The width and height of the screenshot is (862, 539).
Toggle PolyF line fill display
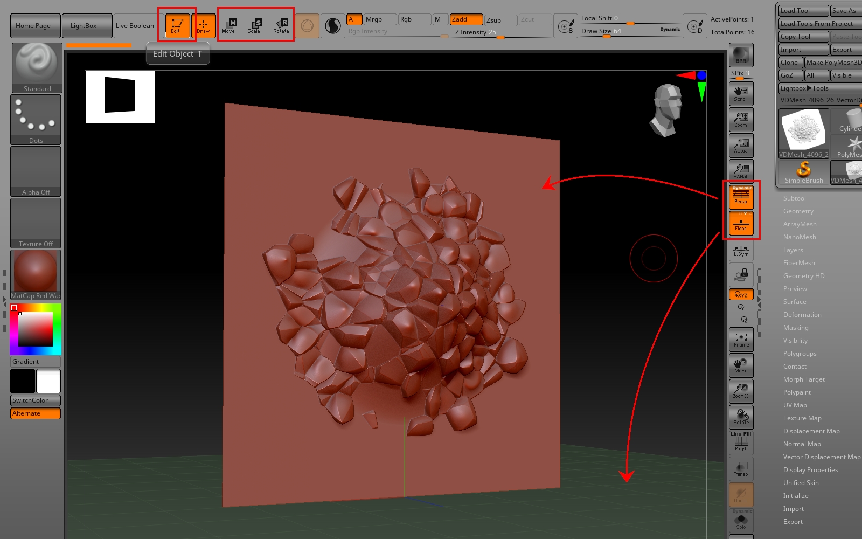click(741, 442)
